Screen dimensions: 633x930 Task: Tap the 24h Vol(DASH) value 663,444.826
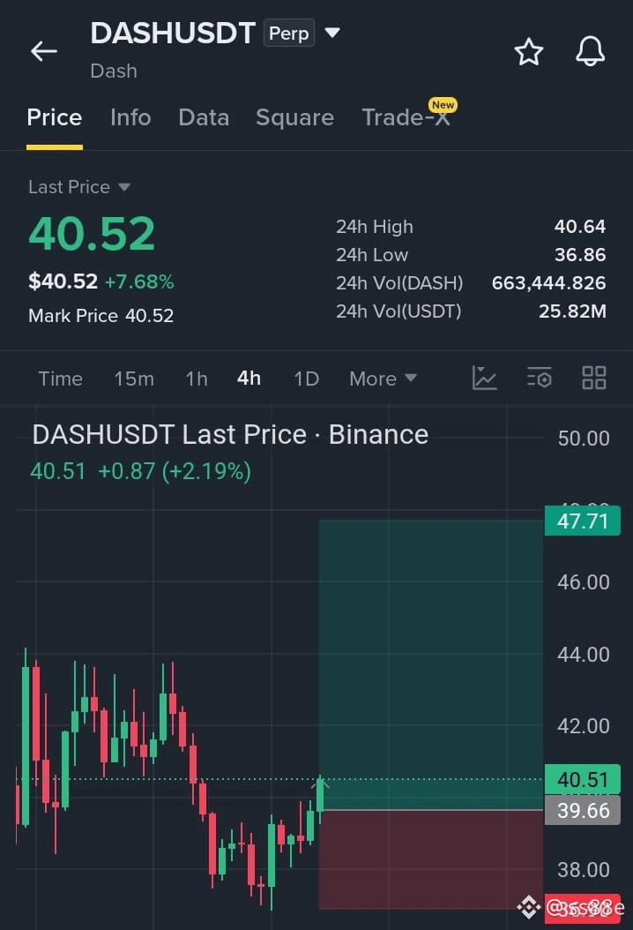coord(549,283)
